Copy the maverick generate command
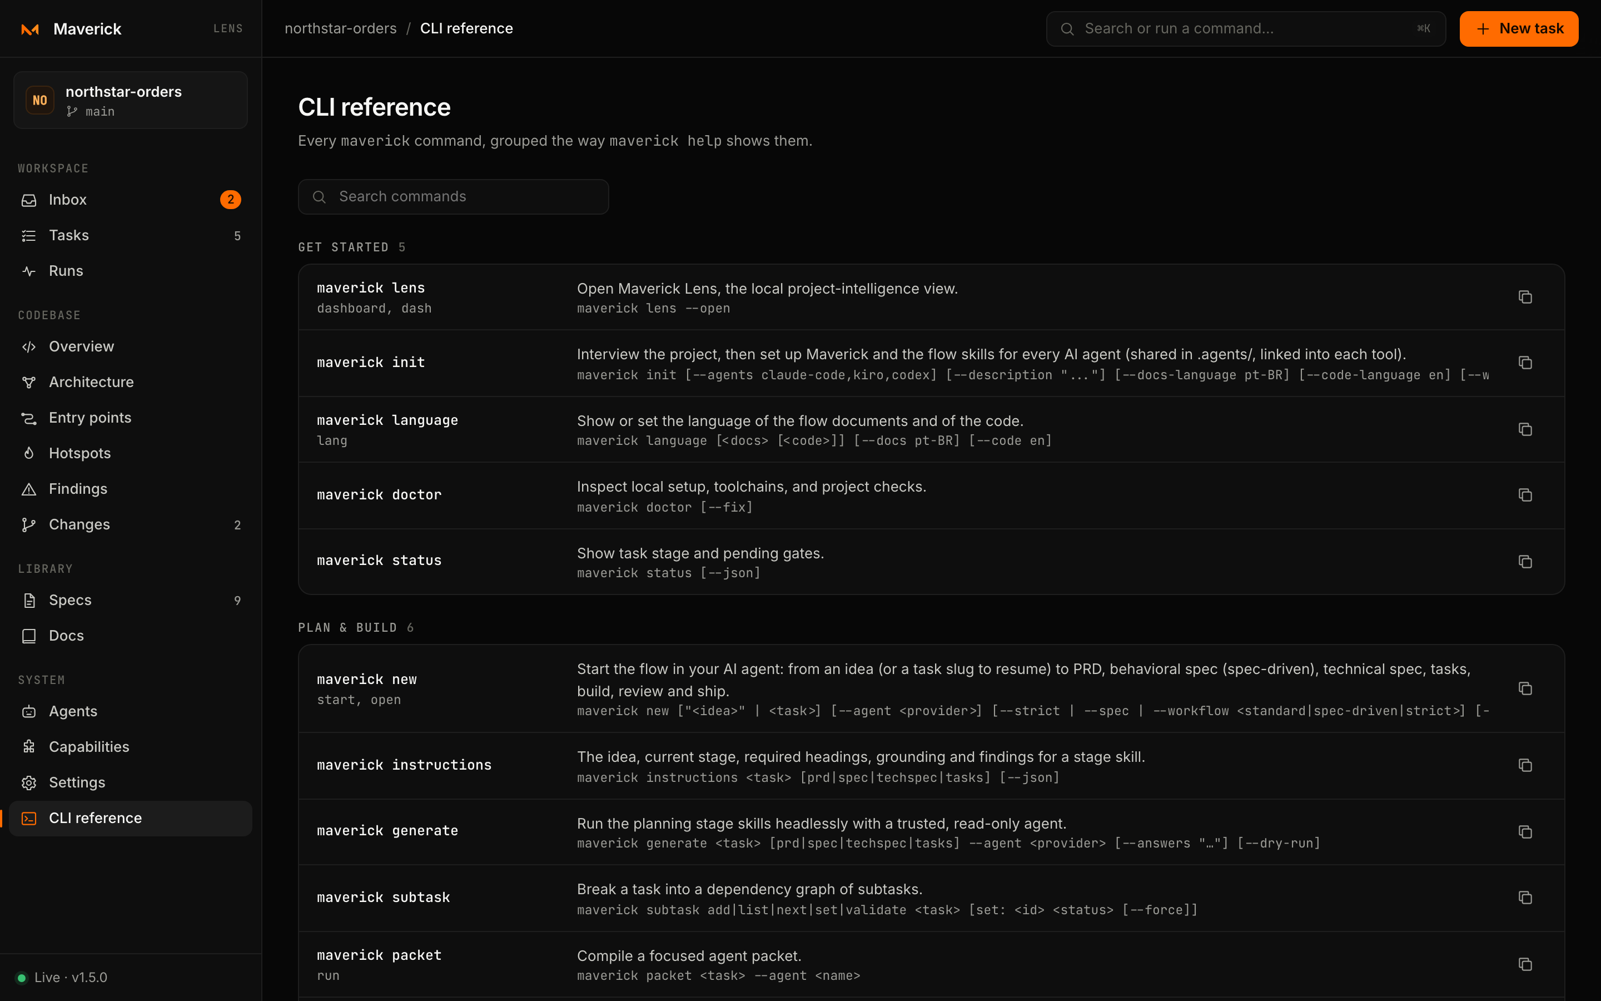The image size is (1601, 1001). coord(1525,832)
